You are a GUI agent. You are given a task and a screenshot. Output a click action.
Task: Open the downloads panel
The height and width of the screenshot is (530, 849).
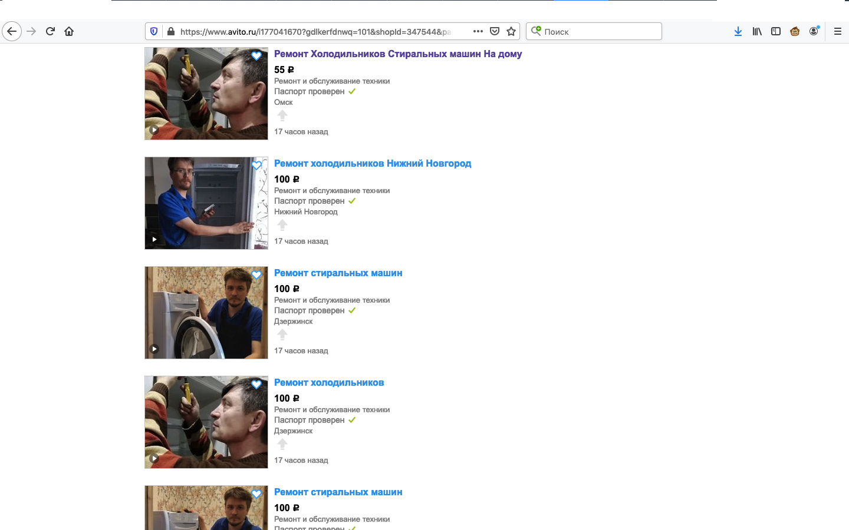tap(738, 31)
